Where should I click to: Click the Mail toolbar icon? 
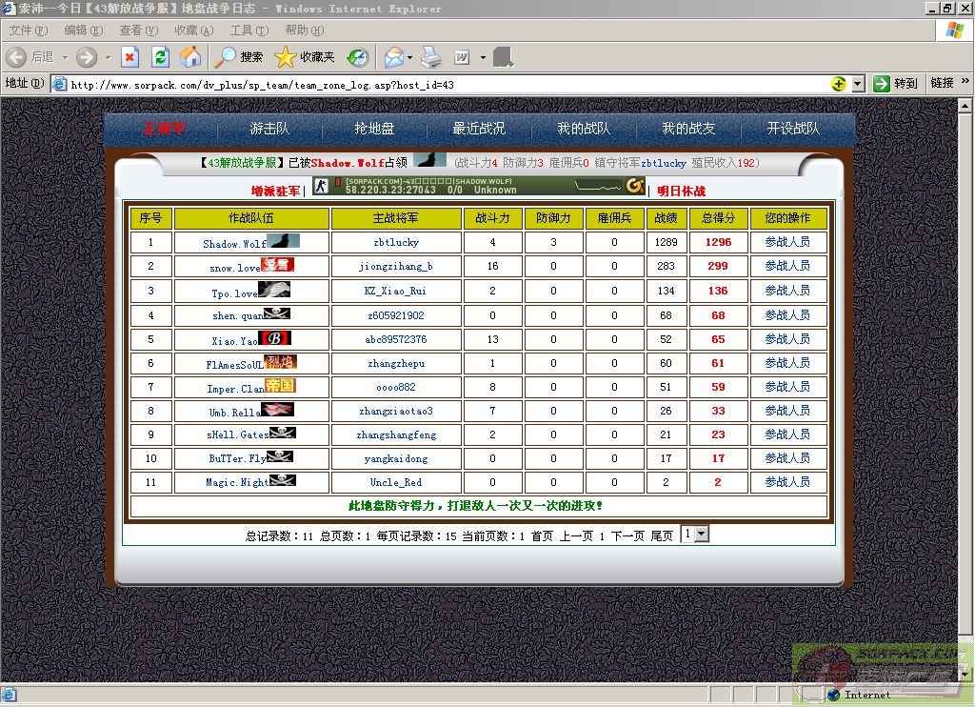tap(393, 57)
